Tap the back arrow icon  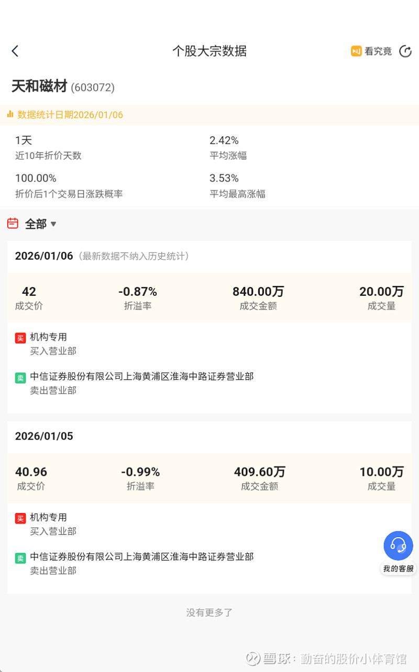point(15,51)
